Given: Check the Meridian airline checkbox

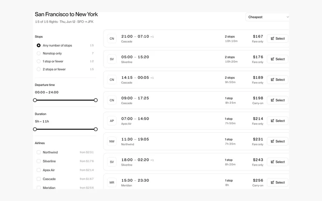Looking at the screenshot, I should click(39, 187).
